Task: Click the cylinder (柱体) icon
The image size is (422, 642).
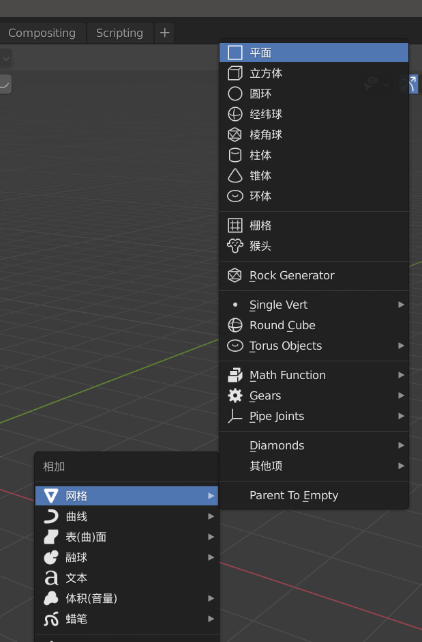Action: point(235,155)
